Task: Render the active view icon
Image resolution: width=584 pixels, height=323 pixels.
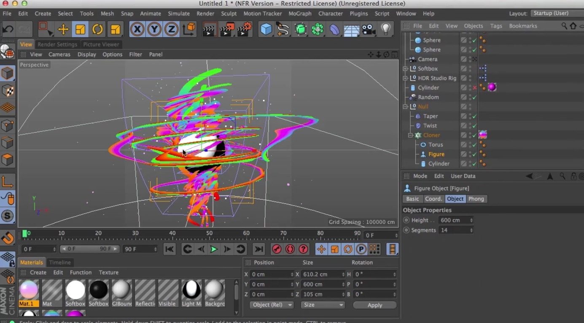Action: pos(210,29)
